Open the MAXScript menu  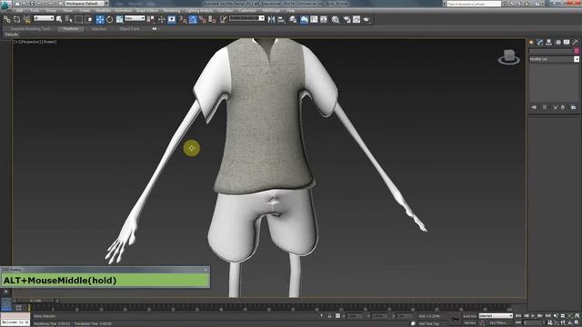[271, 11]
